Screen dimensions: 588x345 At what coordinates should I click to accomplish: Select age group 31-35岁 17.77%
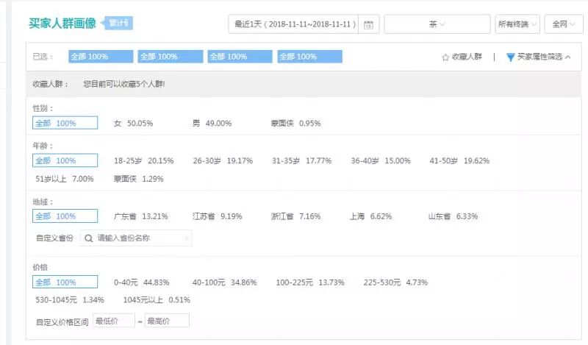click(x=302, y=160)
